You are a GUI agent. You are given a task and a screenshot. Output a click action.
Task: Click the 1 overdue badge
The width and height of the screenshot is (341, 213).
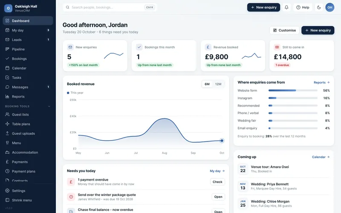[282, 65]
